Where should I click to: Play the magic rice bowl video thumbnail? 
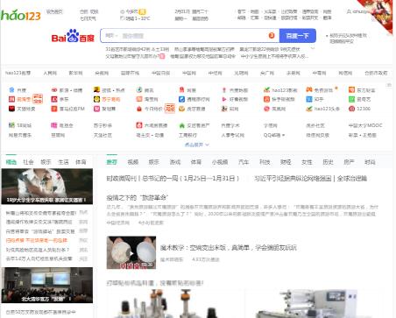(131, 252)
